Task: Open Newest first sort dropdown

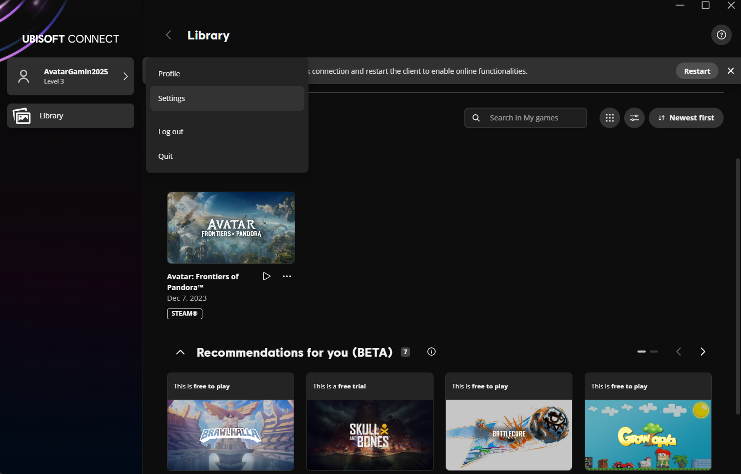Action: (x=686, y=118)
